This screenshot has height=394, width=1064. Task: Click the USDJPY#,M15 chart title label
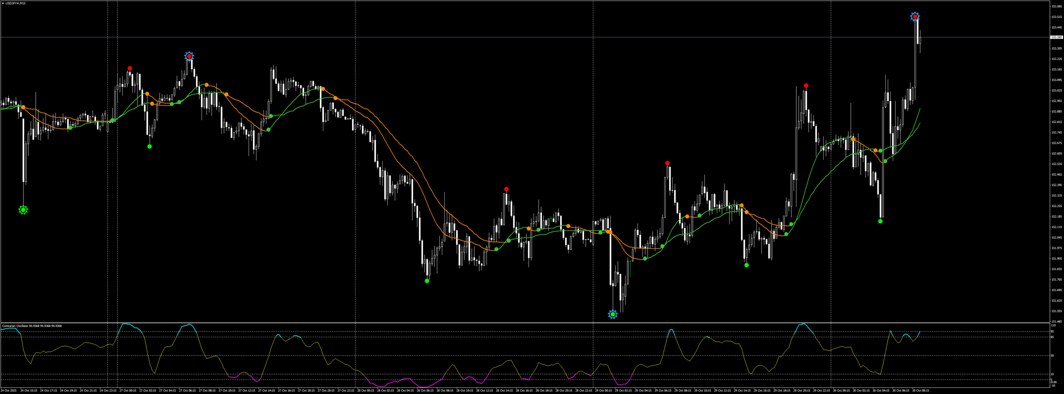15,3
